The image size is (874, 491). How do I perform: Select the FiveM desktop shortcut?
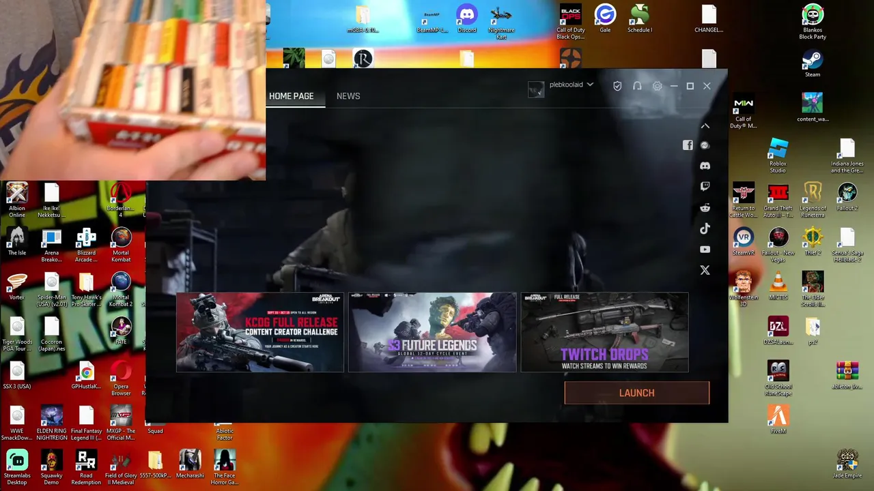(778, 420)
